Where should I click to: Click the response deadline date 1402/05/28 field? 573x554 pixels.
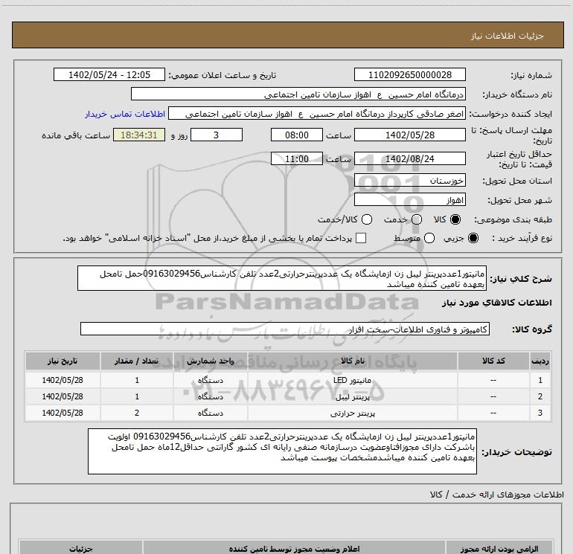(409, 135)
